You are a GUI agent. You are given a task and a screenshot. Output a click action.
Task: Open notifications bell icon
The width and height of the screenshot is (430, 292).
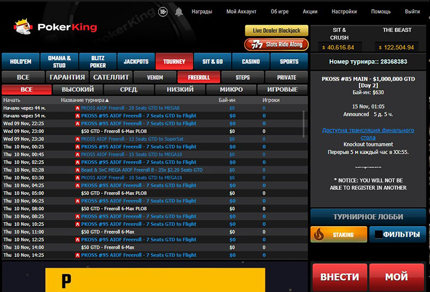[x=179, y=12]
